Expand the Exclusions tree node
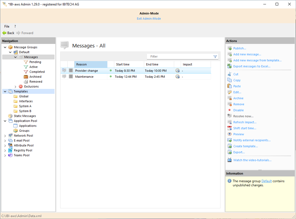 (16, 87)
